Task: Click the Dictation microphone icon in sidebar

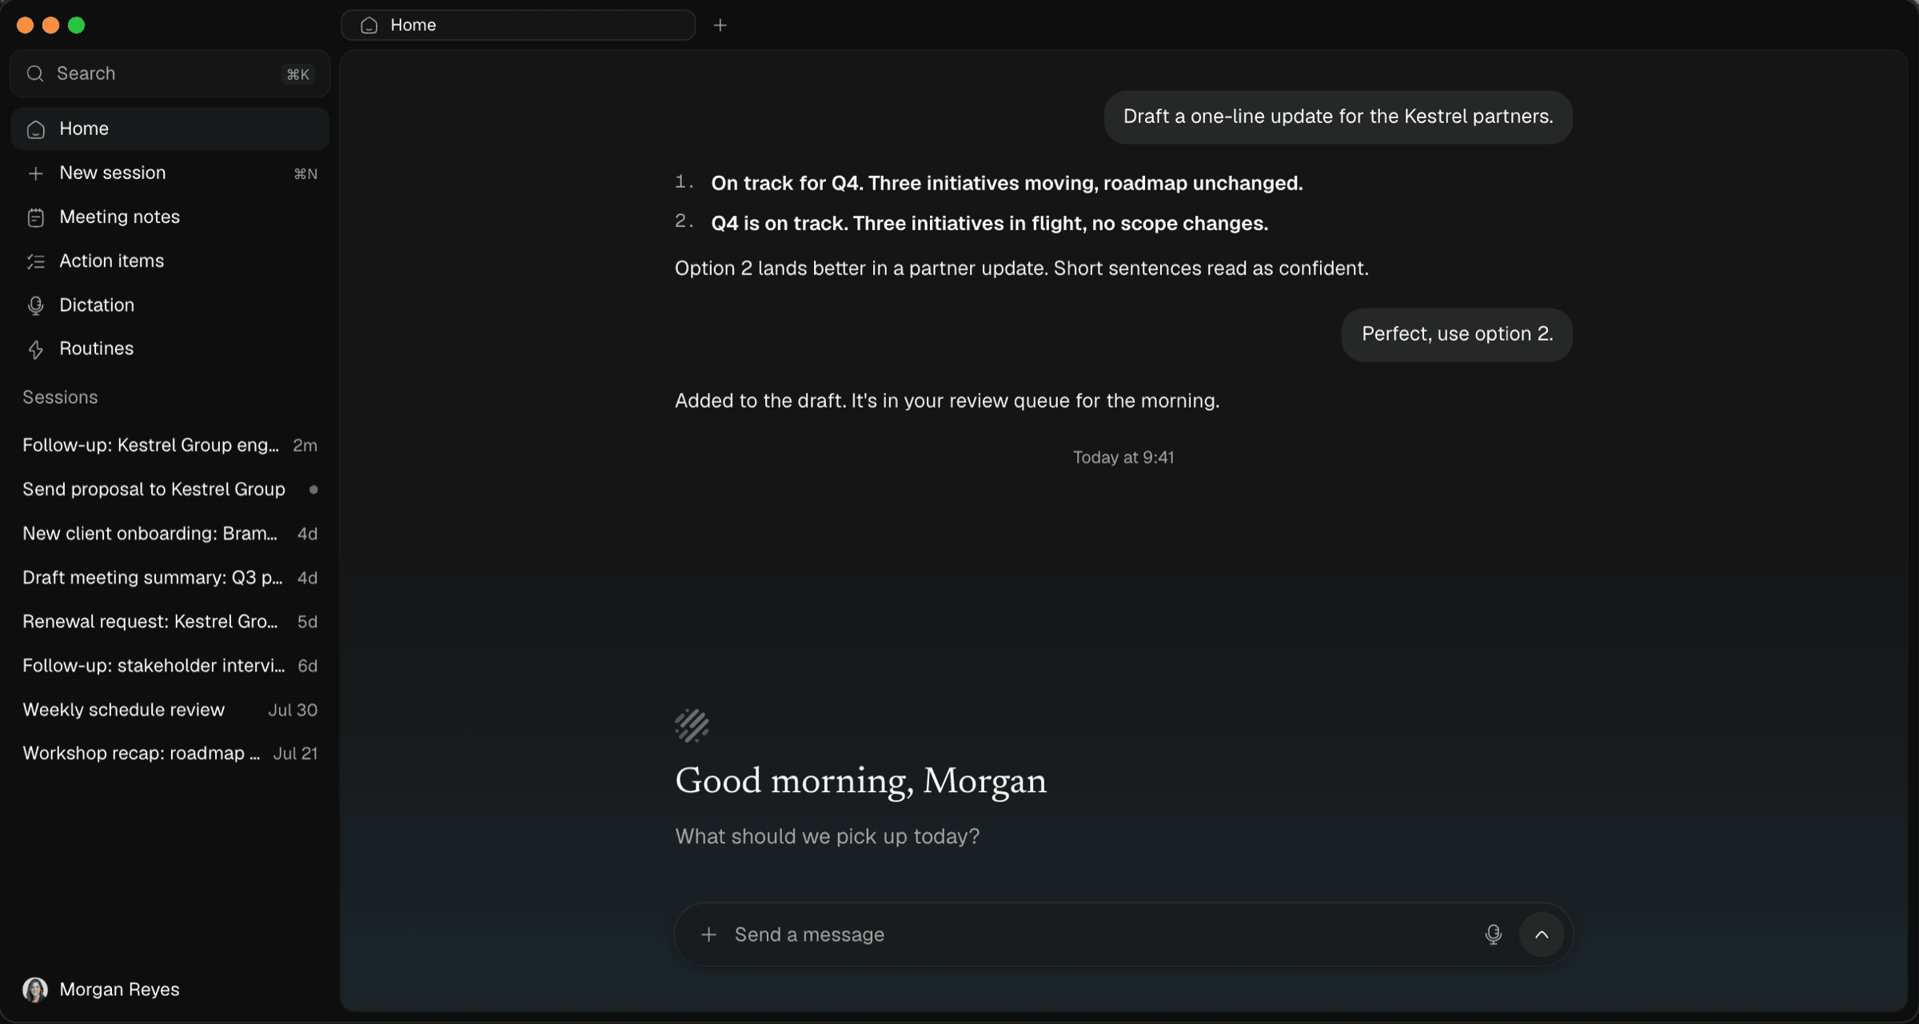Action: pos(35,305)
